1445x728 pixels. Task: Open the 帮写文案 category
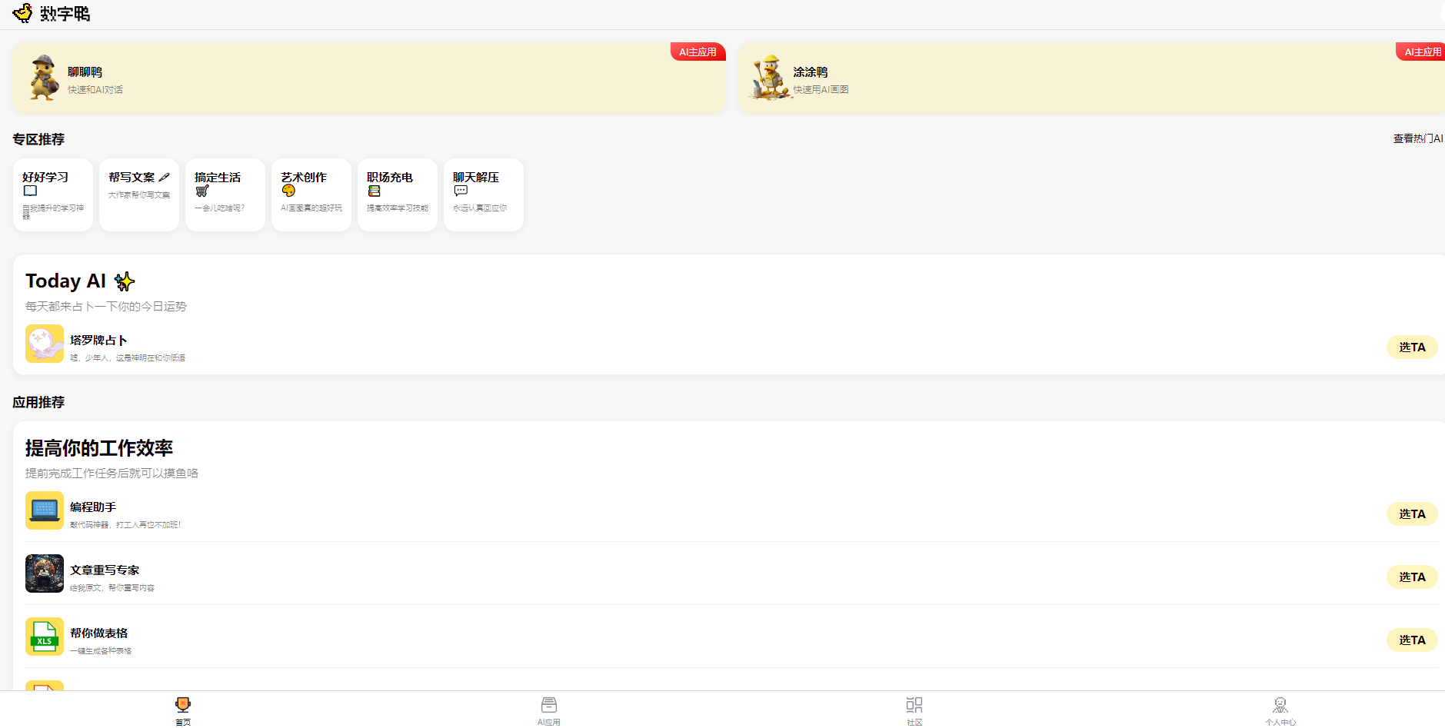(139, 194)
